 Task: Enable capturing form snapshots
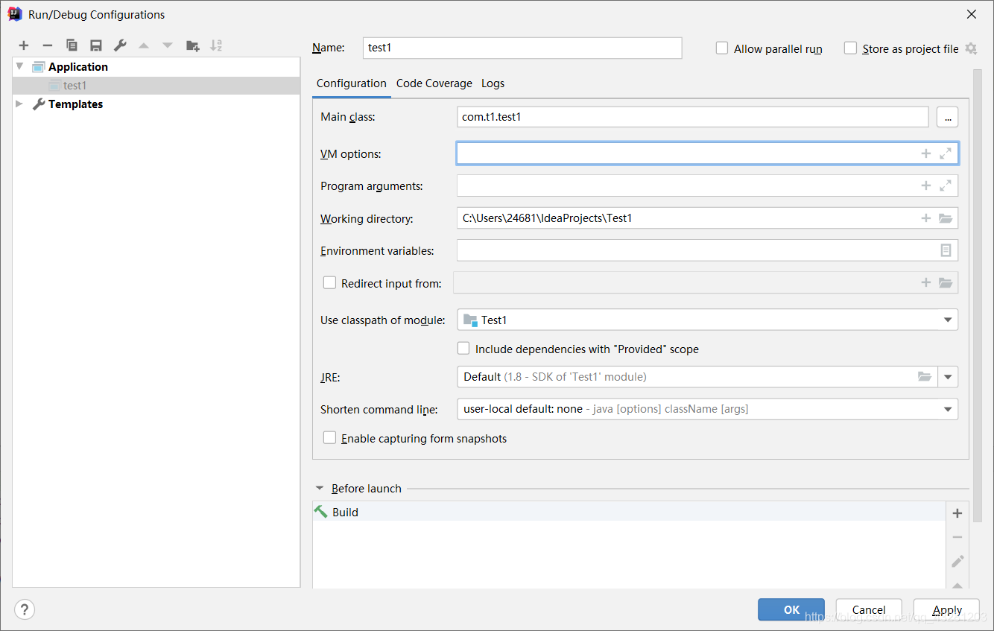click(329, 437)
